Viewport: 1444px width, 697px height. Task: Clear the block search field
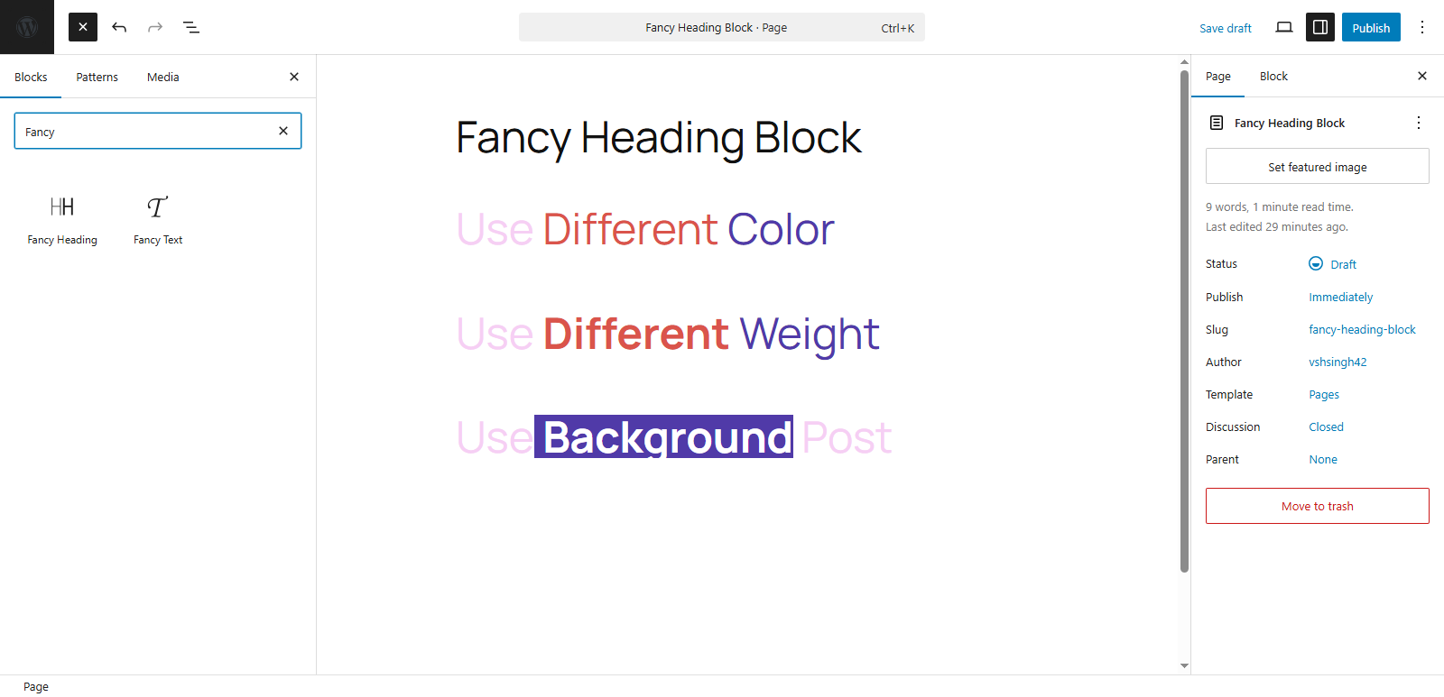coord(283,131)
